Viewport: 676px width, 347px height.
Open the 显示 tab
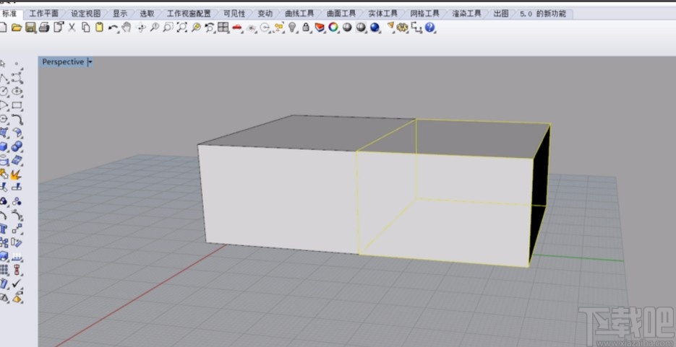coord(120,14)
